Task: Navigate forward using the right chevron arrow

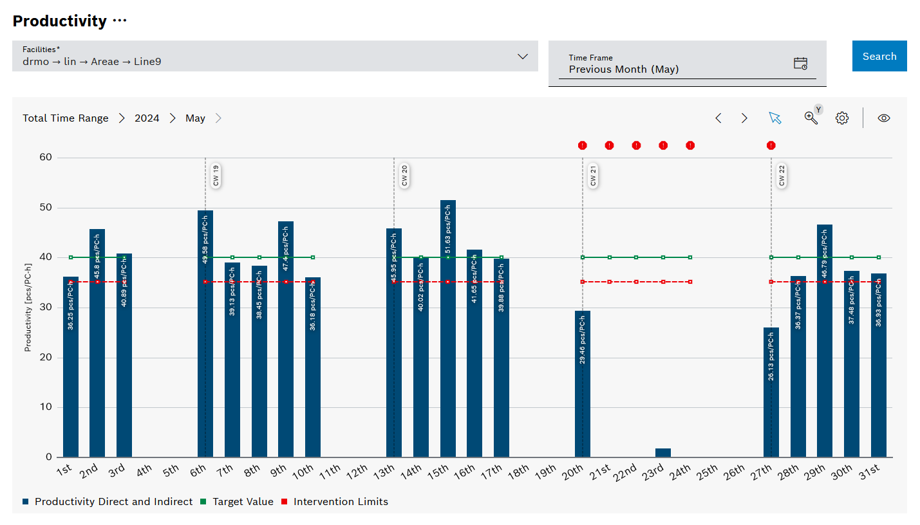Action: 744,118
